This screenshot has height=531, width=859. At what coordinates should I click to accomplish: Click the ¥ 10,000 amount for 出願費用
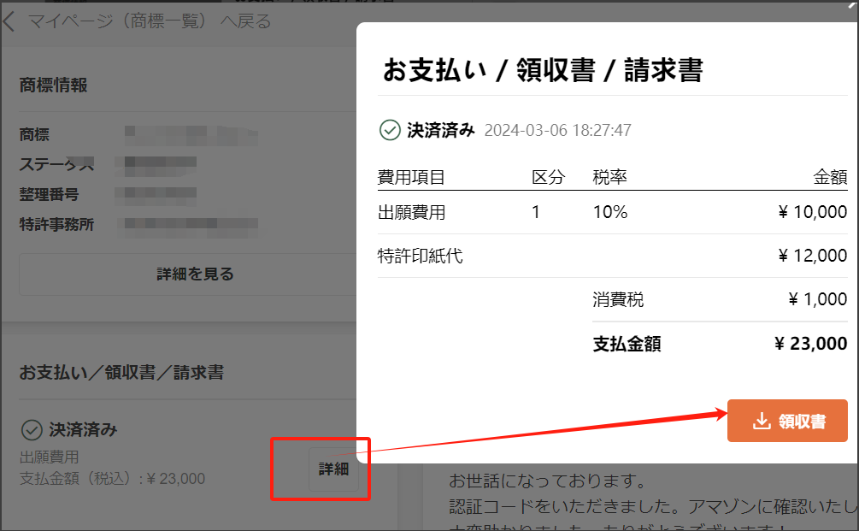point(812,212)
